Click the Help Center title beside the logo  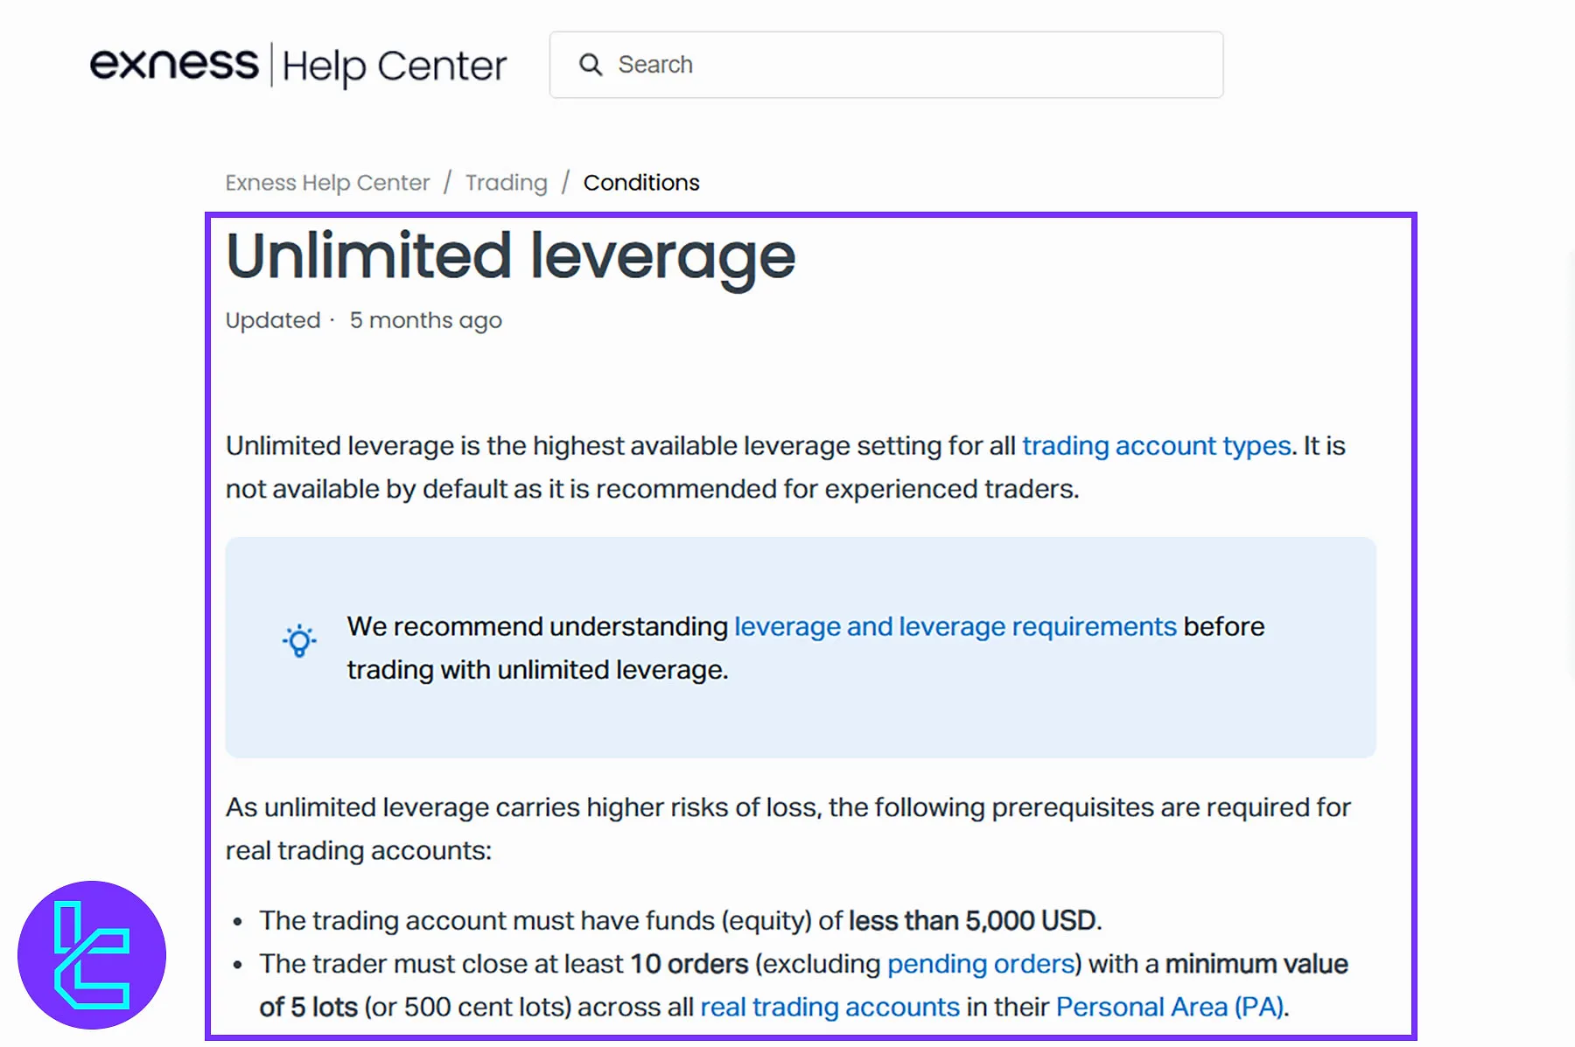click(x=394, y=66)
